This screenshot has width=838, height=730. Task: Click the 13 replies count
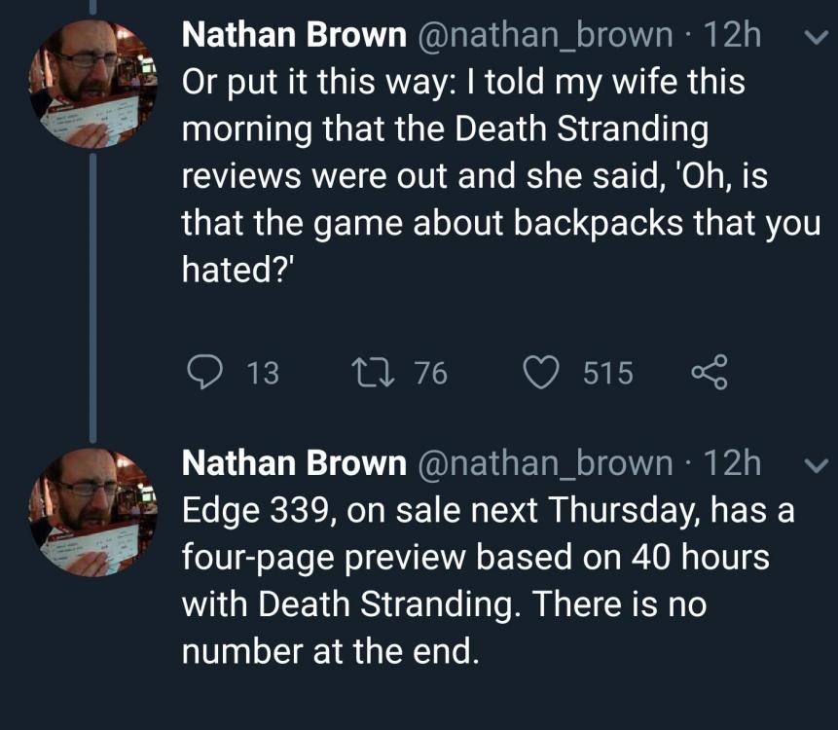(x=263, y=373)
